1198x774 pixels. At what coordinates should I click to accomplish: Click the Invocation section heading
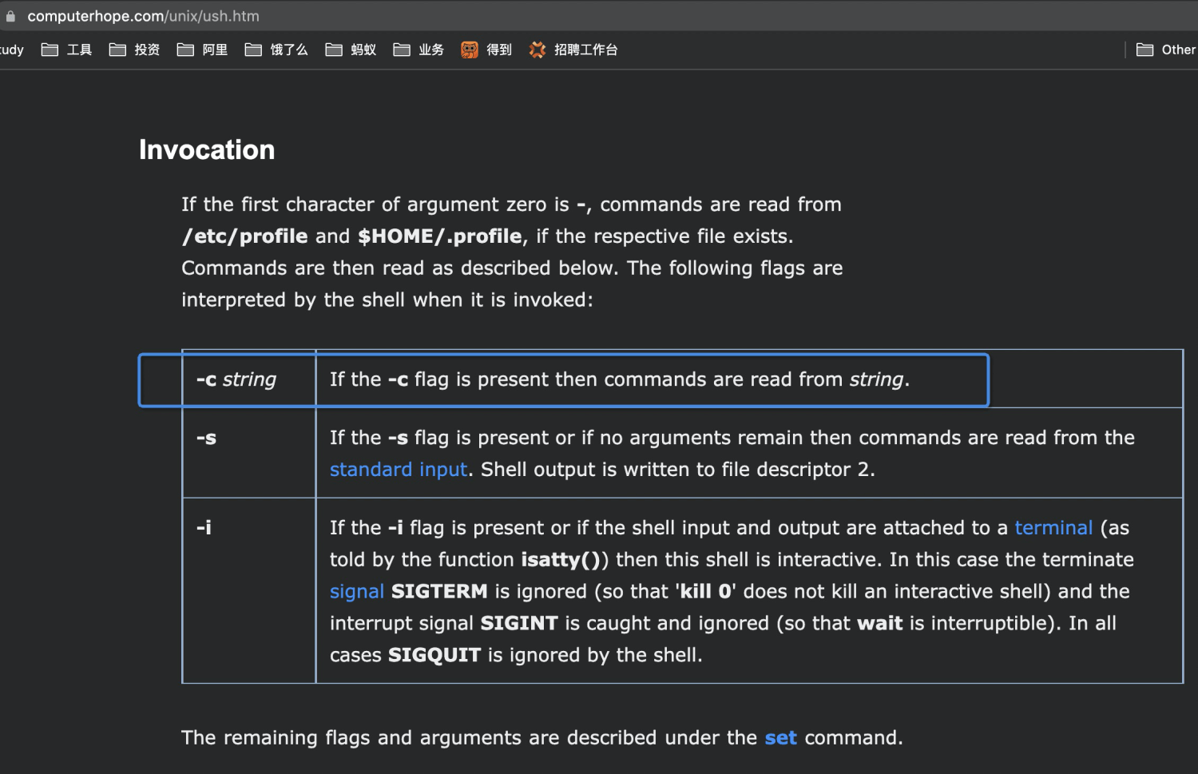pyautogui.click(x=207, y=150)
